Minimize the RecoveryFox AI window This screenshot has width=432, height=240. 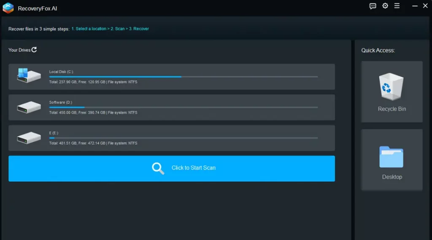[414, 6]
